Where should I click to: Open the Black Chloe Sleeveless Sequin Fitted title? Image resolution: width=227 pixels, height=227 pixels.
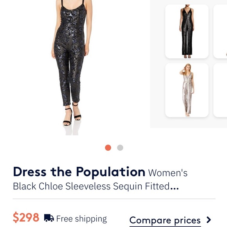click(91, 186)
